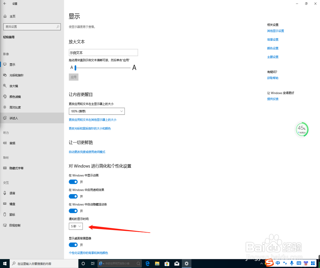This screenshot has width=320, height=268.
Task: Select the 显示 monitor icon
Action: (5, 64)
